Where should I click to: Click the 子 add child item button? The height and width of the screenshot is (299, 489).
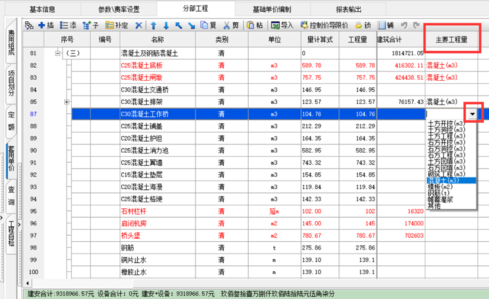tap(91, 25)
